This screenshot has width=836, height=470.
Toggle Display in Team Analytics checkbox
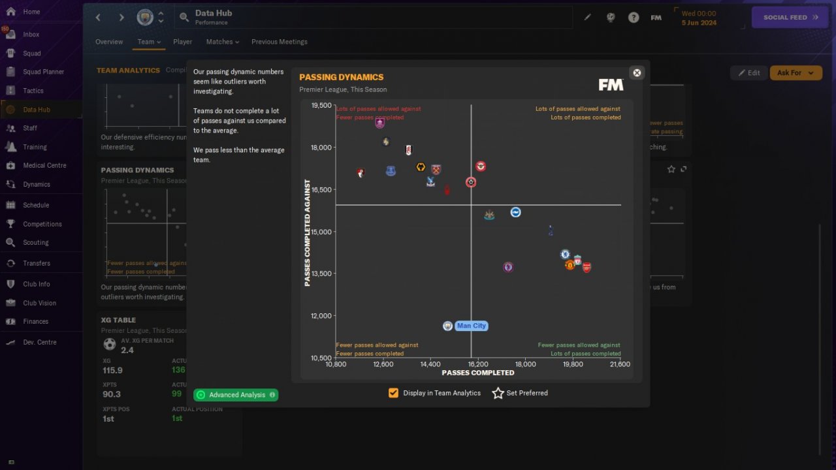pyautogui.click(x=393, y=393)
